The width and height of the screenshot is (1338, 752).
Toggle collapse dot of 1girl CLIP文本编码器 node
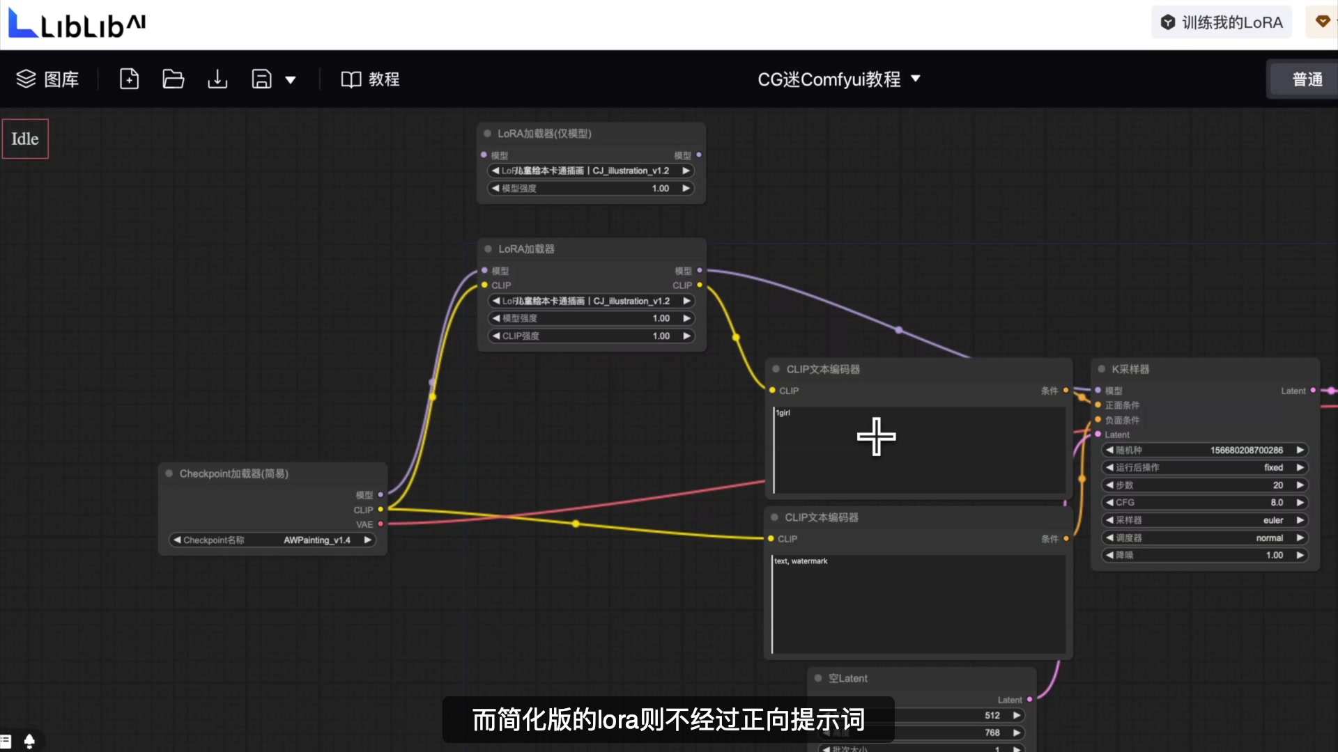coord(776,369)
